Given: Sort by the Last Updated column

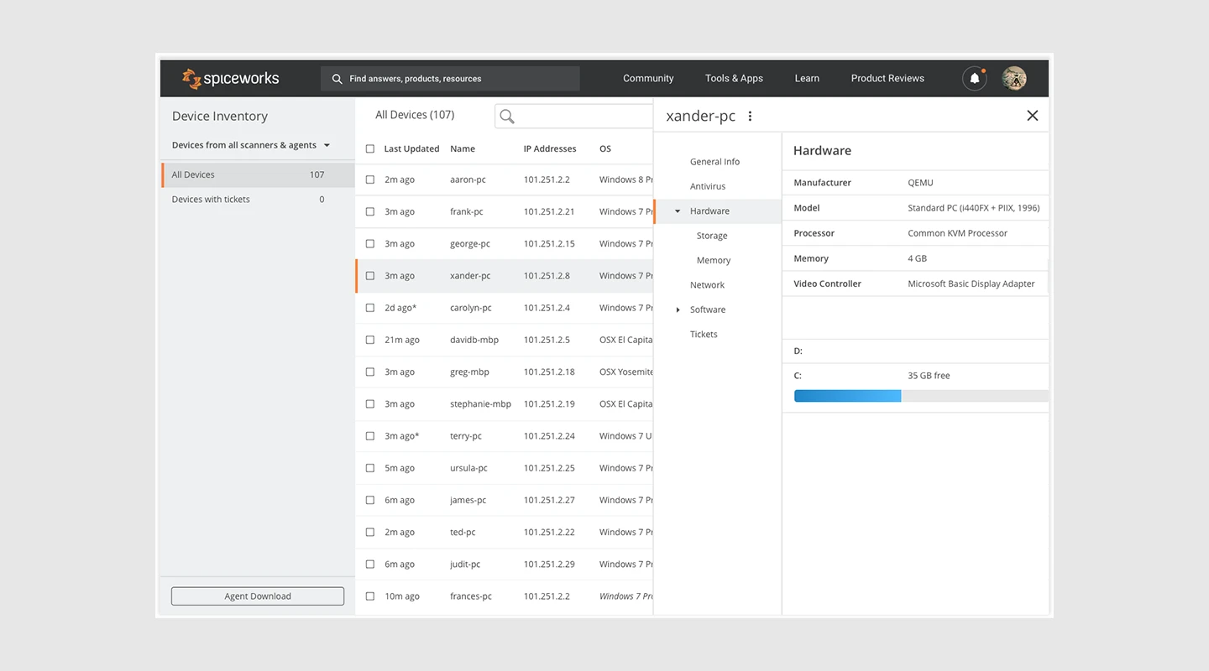Looking at the screenshot, I should pyautogui.click(x=411, y=148).
